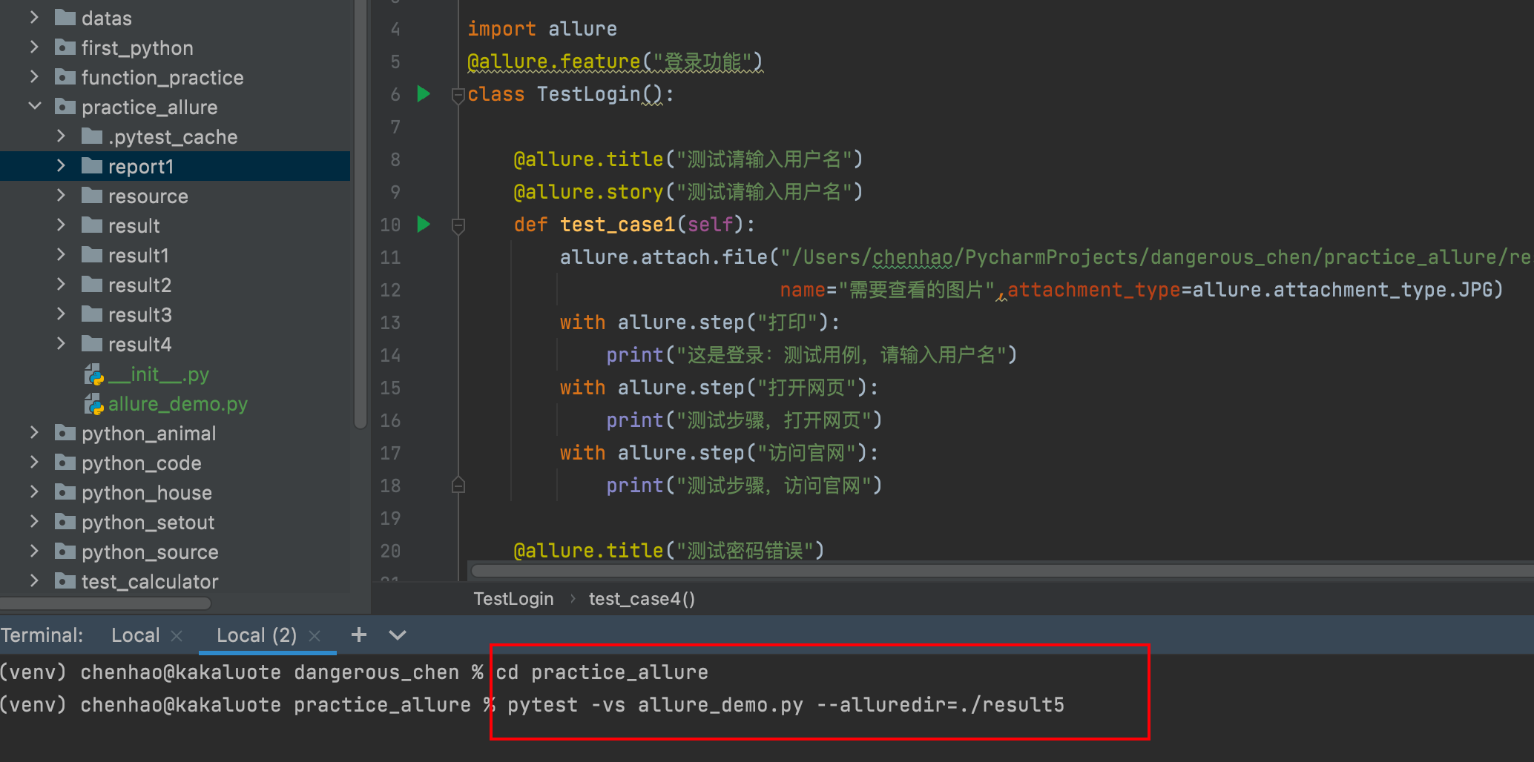This screenshot has height=762, width=1534.
Task: Click the datas folder icon
Action: coord(65,18)
